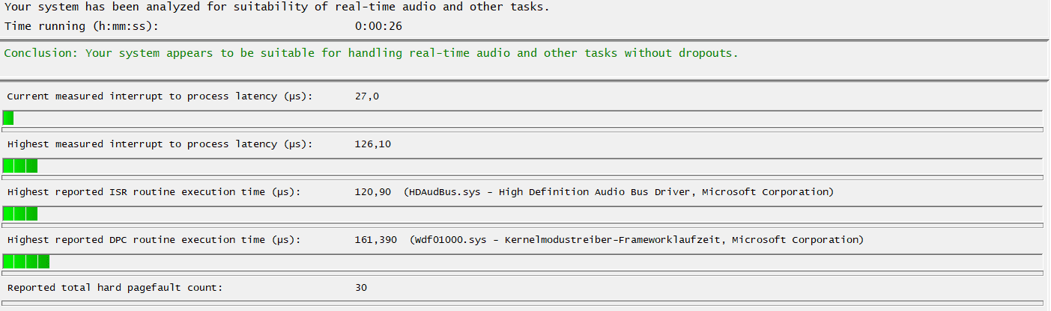Select the 'Time running (h:mm:ss)' label
1051x311 pixels.
point(82,26)
